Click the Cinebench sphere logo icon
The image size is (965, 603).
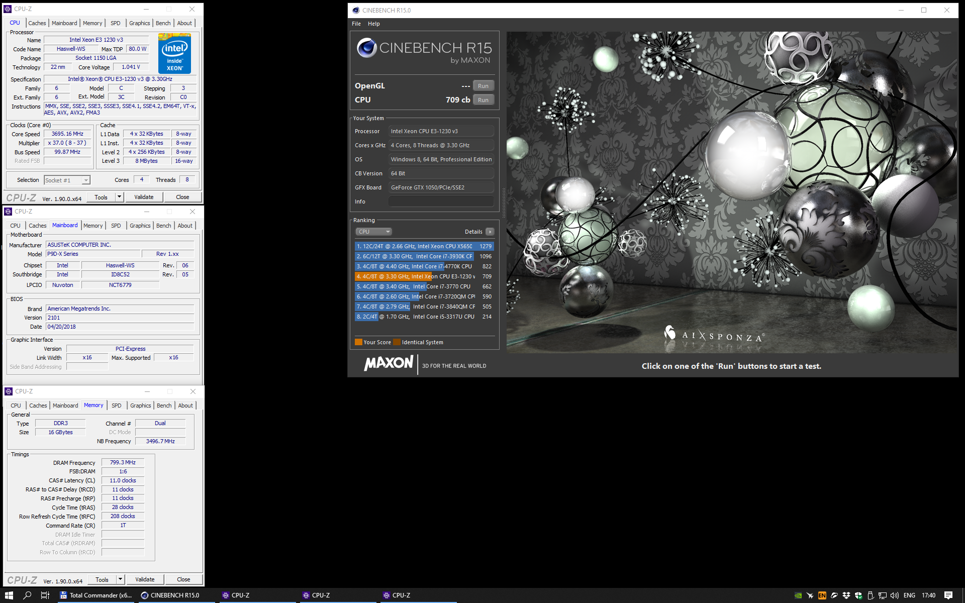click(x=367, y=48)
